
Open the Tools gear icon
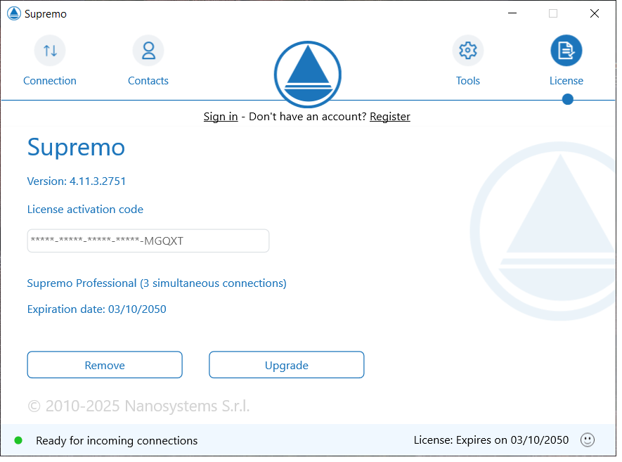click(468, 51)
